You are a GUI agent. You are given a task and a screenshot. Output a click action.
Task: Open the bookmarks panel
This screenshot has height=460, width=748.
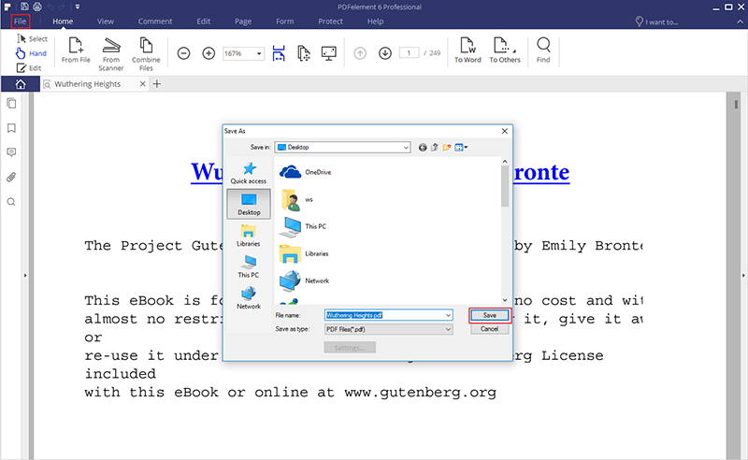(11, 128)
